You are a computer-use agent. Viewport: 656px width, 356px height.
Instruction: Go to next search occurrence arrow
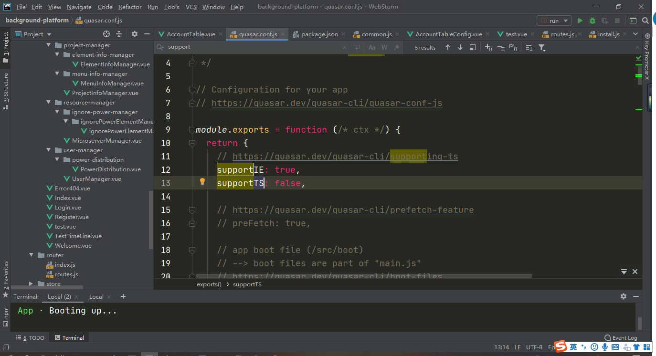[x=460, y=47]
